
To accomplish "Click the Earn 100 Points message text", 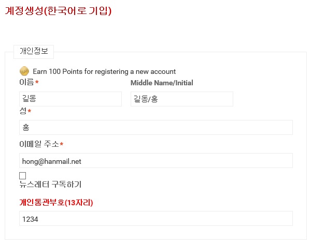I will [104, 71].
